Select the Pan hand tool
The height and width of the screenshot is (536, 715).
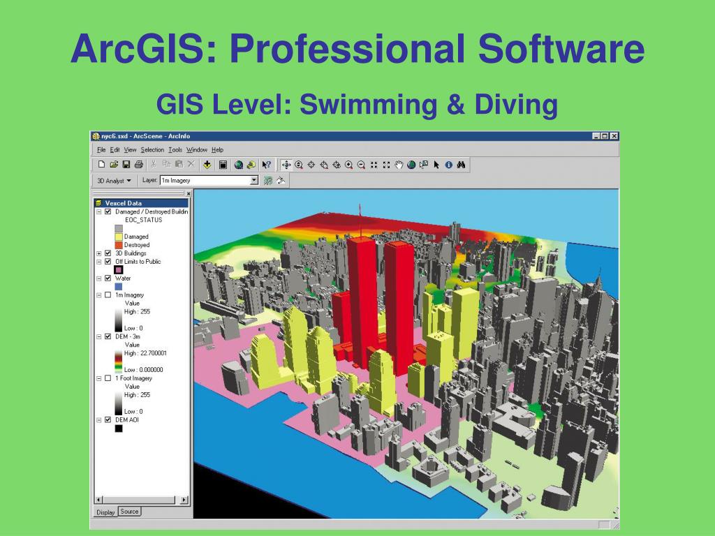click(399, 165)
